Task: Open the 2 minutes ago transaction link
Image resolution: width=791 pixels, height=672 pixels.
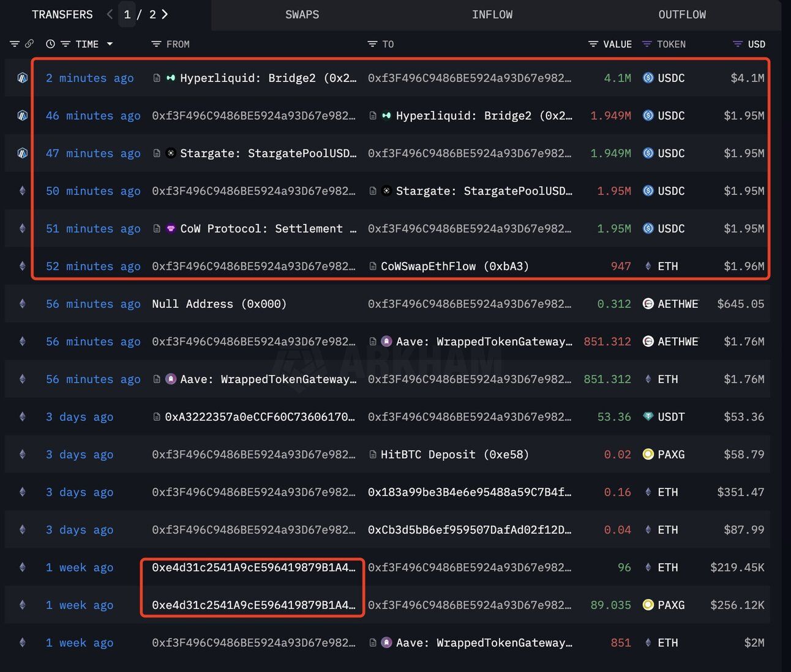Action: click(90, 78)
